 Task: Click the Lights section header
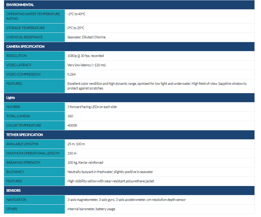pyautogui.click(x=129, y=98)
